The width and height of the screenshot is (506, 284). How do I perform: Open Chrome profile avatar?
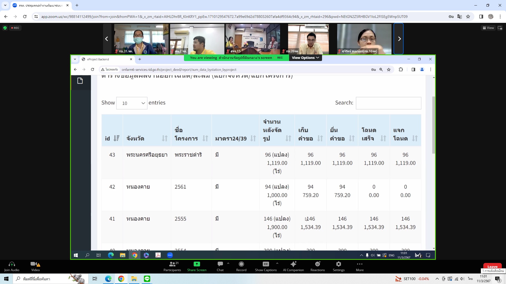tap(491, 17)
